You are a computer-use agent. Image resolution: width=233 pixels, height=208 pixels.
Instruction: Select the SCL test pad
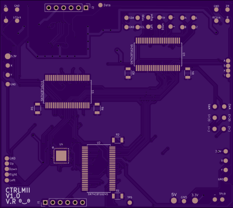[137, 27]
